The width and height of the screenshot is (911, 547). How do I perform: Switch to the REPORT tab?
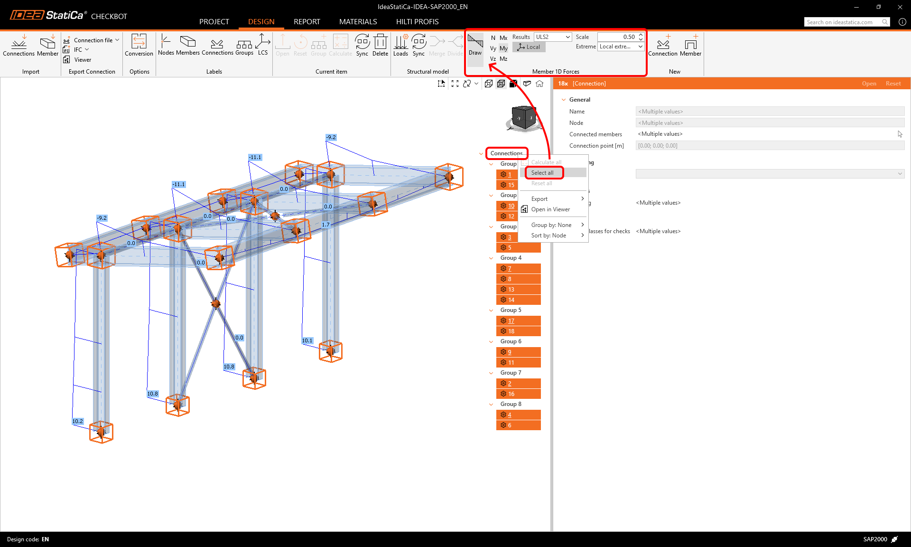(x=307, y=22)
